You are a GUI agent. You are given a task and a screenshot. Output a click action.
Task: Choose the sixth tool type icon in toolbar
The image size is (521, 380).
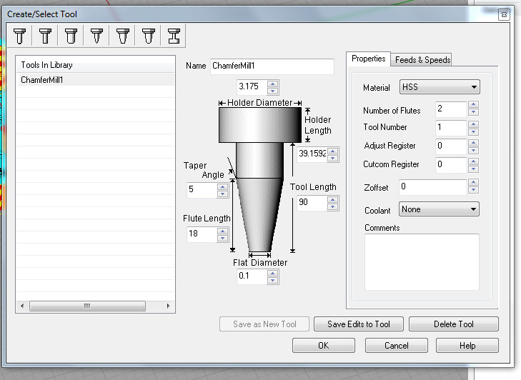pos(148,36)
